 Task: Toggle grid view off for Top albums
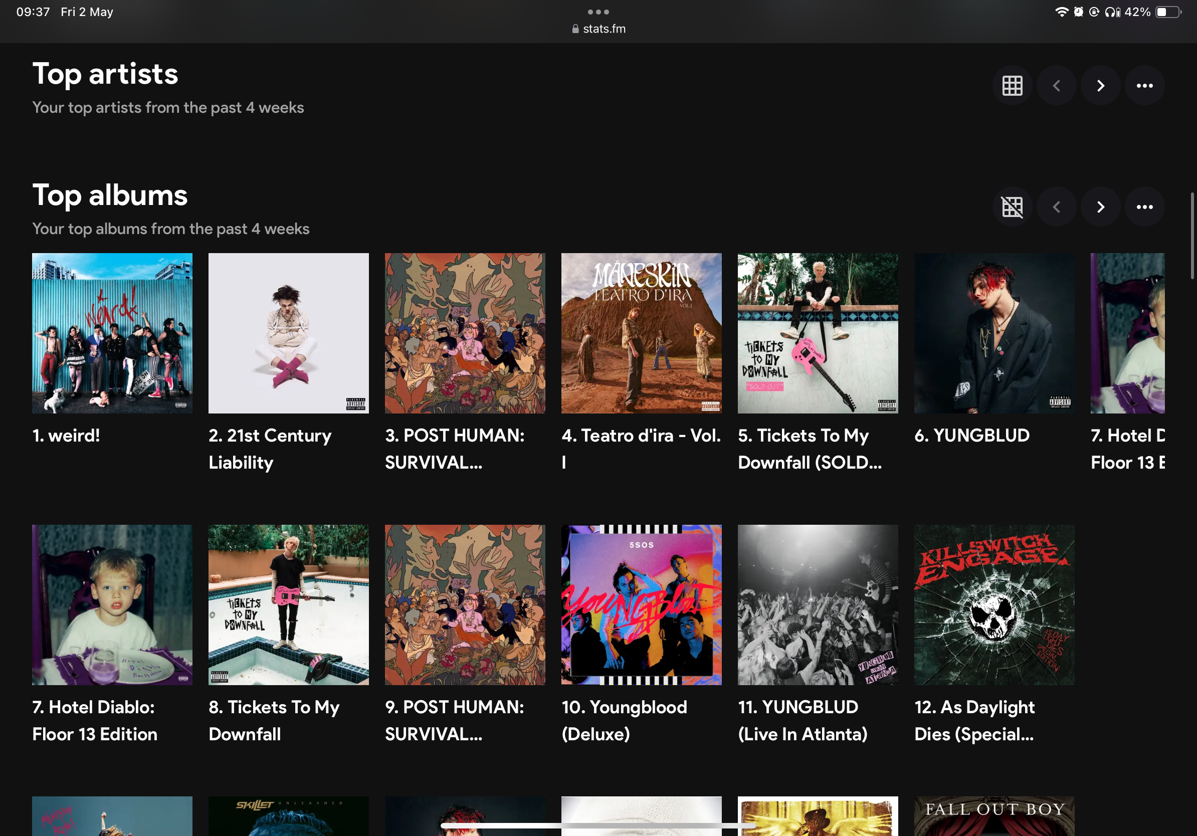click(1012, 207)
